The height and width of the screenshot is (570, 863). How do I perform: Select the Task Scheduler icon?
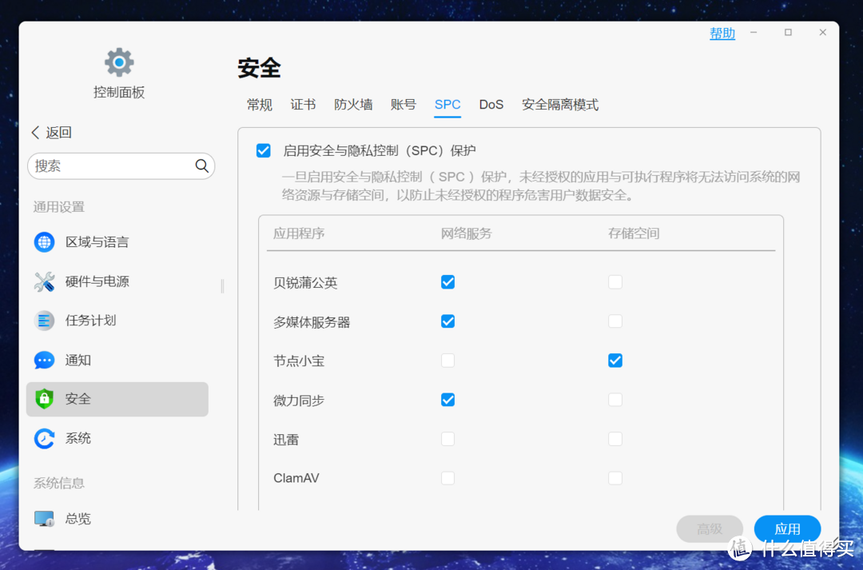pyautogui.click(x=44, y=321)
